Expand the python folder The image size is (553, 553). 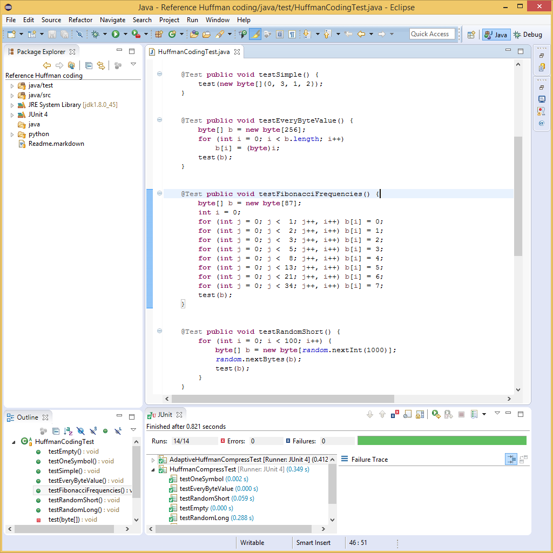(x=12, y=134)
